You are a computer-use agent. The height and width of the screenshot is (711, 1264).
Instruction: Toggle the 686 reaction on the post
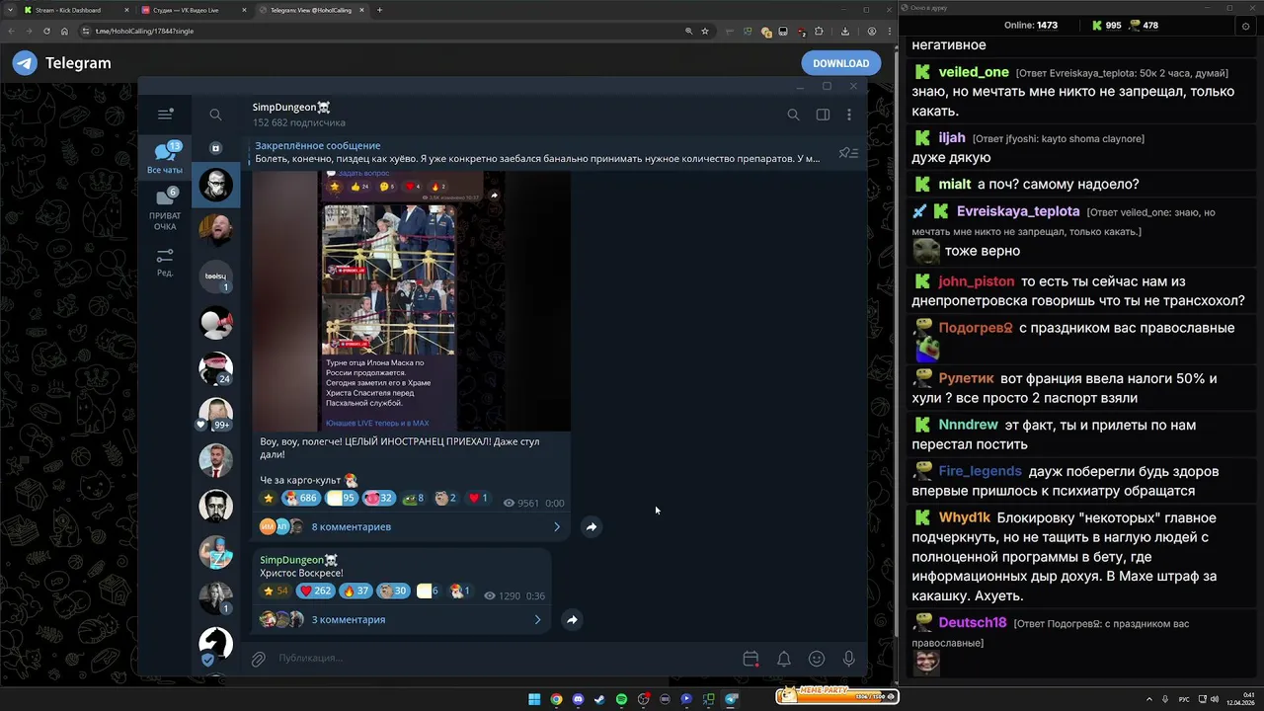click(300, 499)
